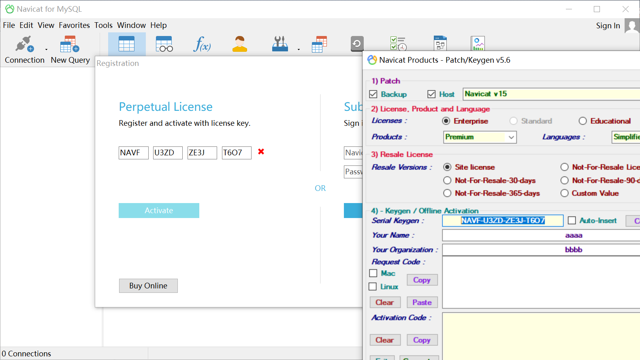The image size is (640, 360).
Task: Click the Paste button
Action: [x=422, y=303]
